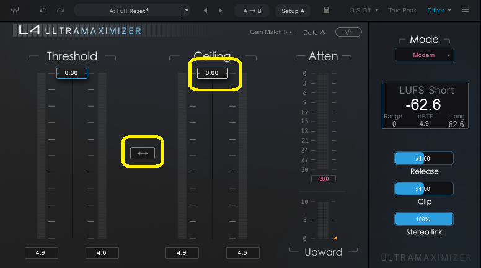The image size is (481, 268).
Task: Open the hamburger menu
Action: (466, 11)
